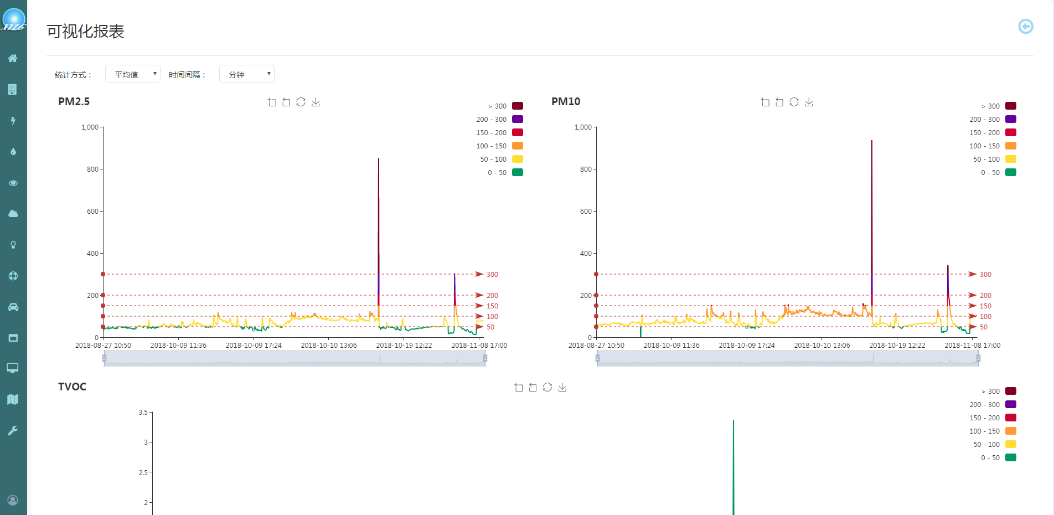The image size is (1054, 515).
Task: Click the yellow 50 - 100 swatch in PM10 legend
Action: click(1011, 159)
